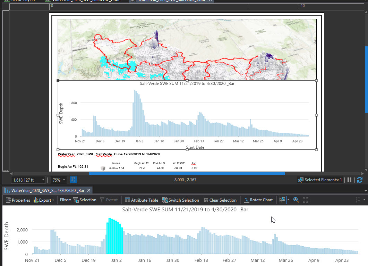Click the pause drawing icon near Selected Elements

pyautogui.click(x=350, y=180)
